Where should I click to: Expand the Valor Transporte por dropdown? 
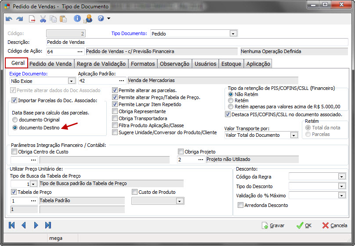294,135
